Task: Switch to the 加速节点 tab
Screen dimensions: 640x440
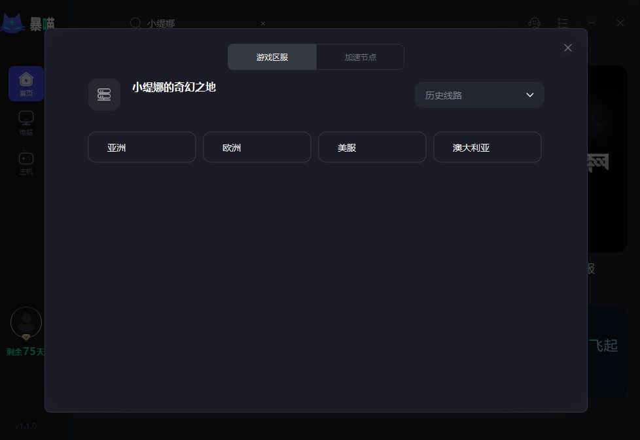Action: (x=360, y=57)
